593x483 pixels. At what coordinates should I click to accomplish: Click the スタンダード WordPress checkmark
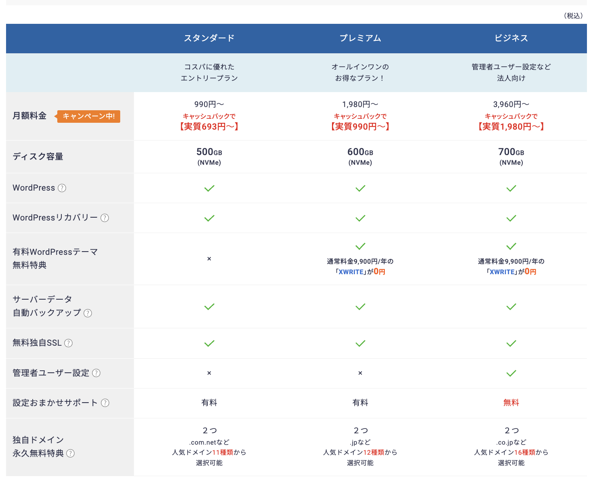pos(209,188)
